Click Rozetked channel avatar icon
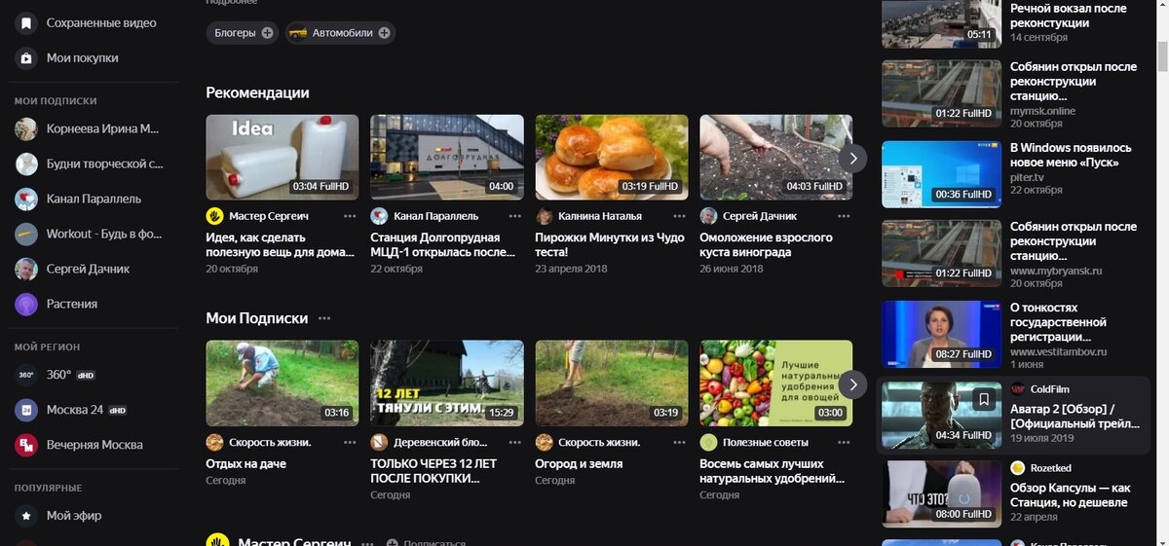 click(x=1018, y=468)
